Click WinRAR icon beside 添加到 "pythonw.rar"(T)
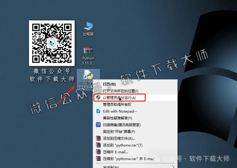 98,145
